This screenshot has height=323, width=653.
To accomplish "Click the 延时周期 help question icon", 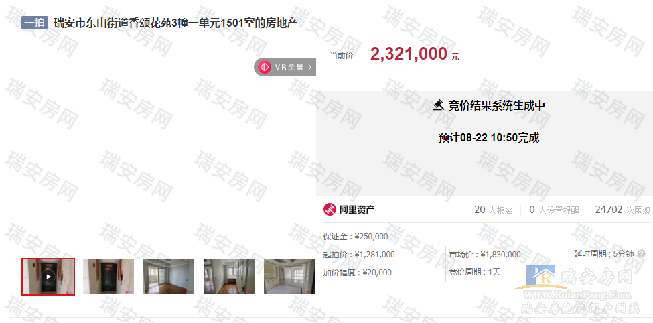I will click(642, 254).
